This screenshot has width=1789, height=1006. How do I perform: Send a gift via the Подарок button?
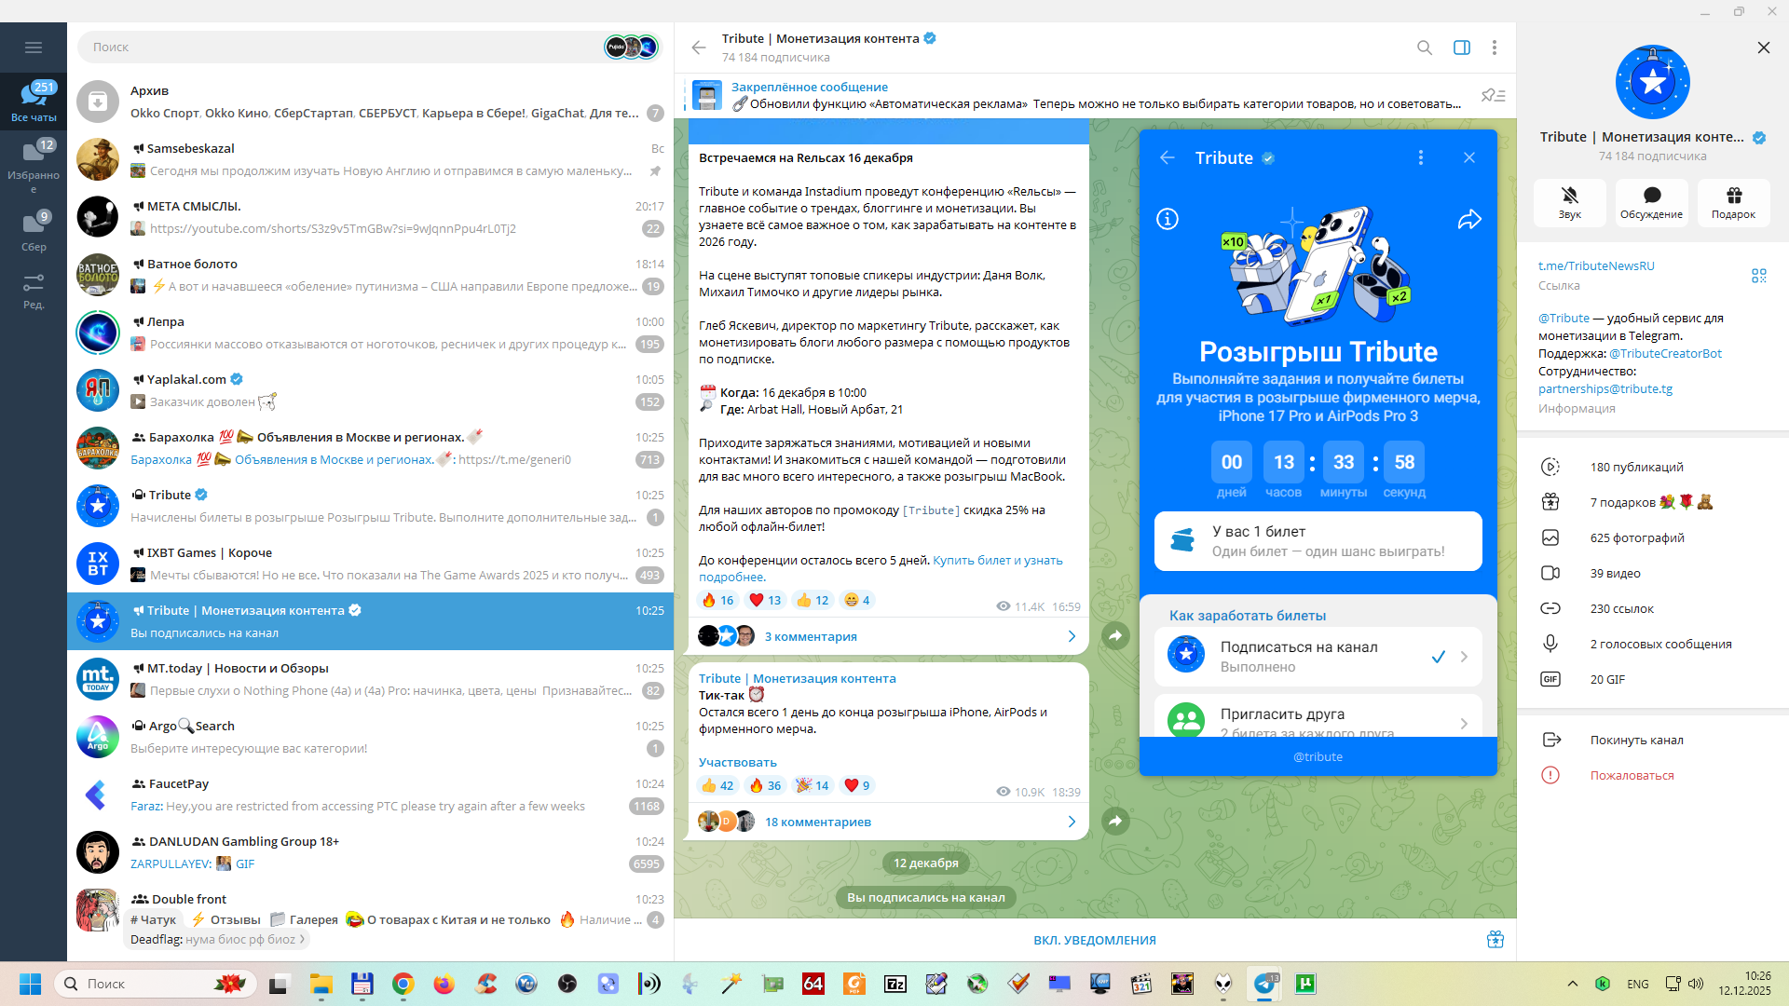1733,201
